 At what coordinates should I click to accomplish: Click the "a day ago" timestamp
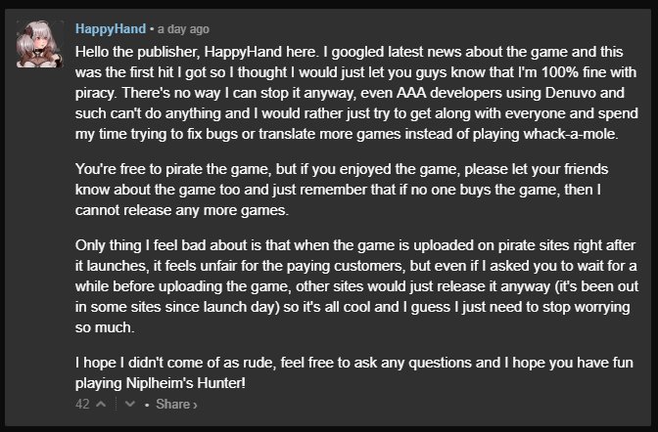[179, 27]
